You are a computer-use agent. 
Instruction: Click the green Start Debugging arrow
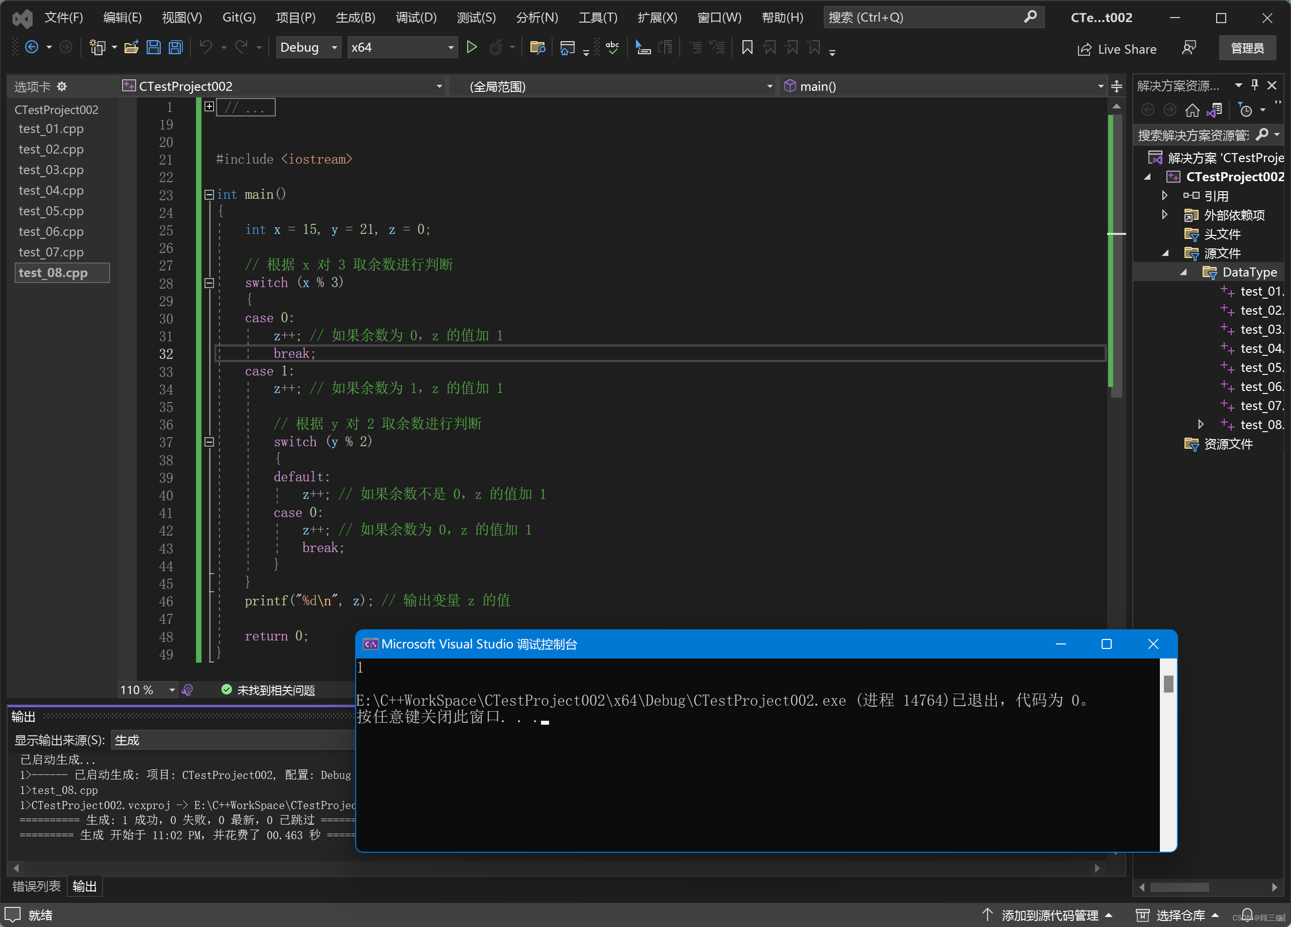pyautogui.click(x=471, y=47)
